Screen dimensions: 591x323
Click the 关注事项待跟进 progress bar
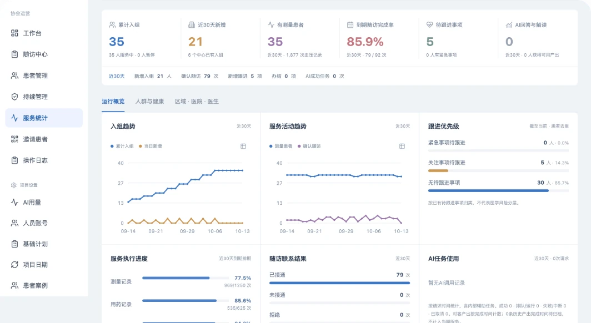[x=498, y=171]
